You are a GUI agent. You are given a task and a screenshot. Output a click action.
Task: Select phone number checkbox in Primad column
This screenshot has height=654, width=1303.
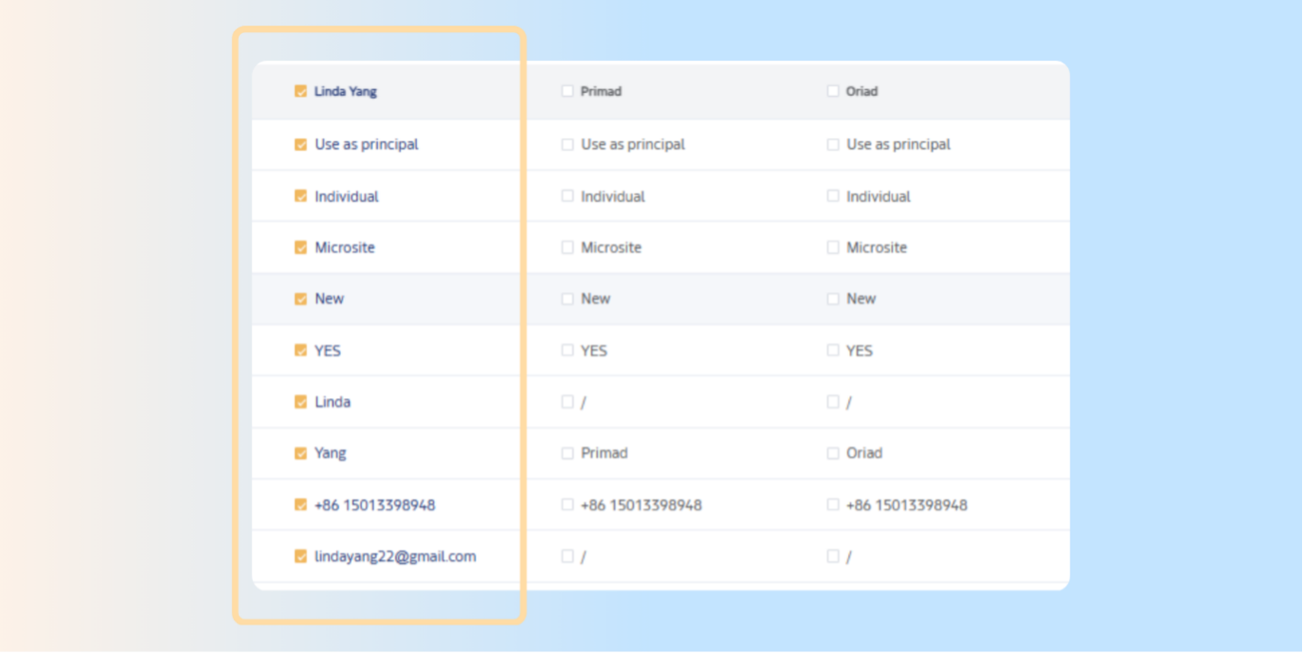[567, 505]
